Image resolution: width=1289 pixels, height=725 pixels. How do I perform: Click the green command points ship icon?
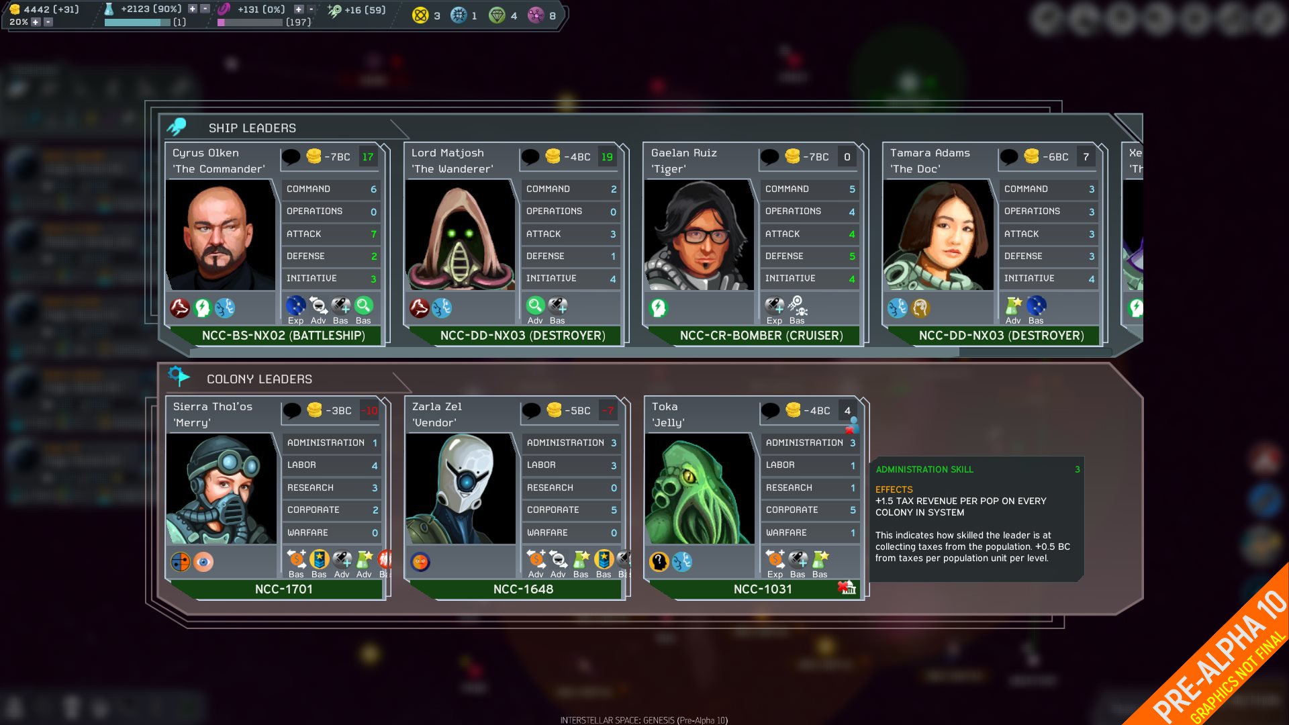click(x=334, y=10)
